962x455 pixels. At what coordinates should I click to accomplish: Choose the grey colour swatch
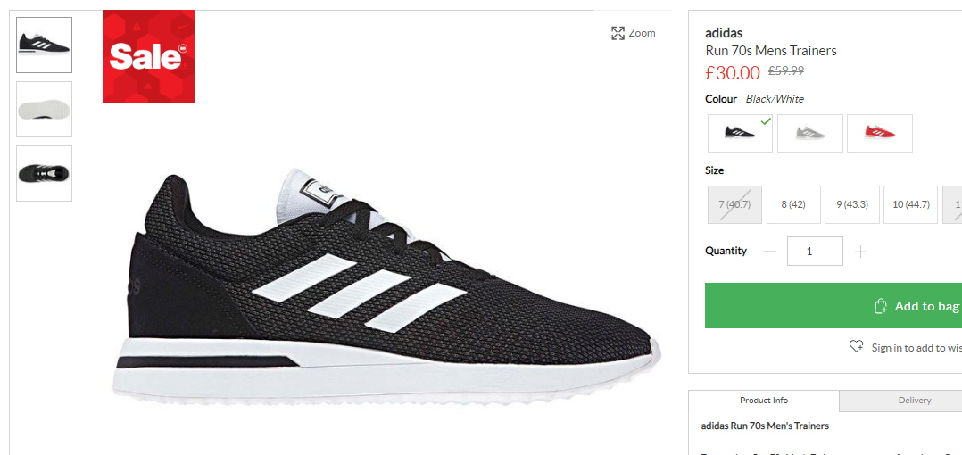[x=810, y=133]
